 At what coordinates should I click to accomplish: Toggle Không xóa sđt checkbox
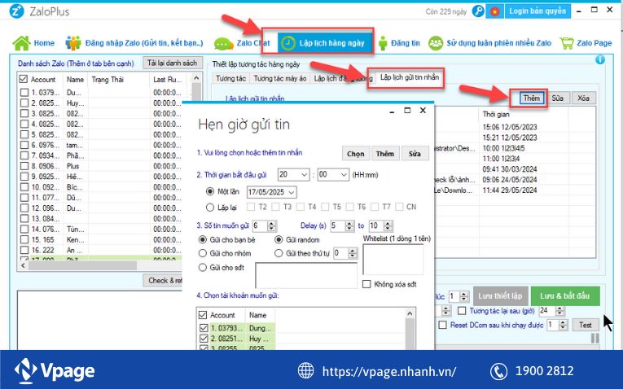(366, 284)
